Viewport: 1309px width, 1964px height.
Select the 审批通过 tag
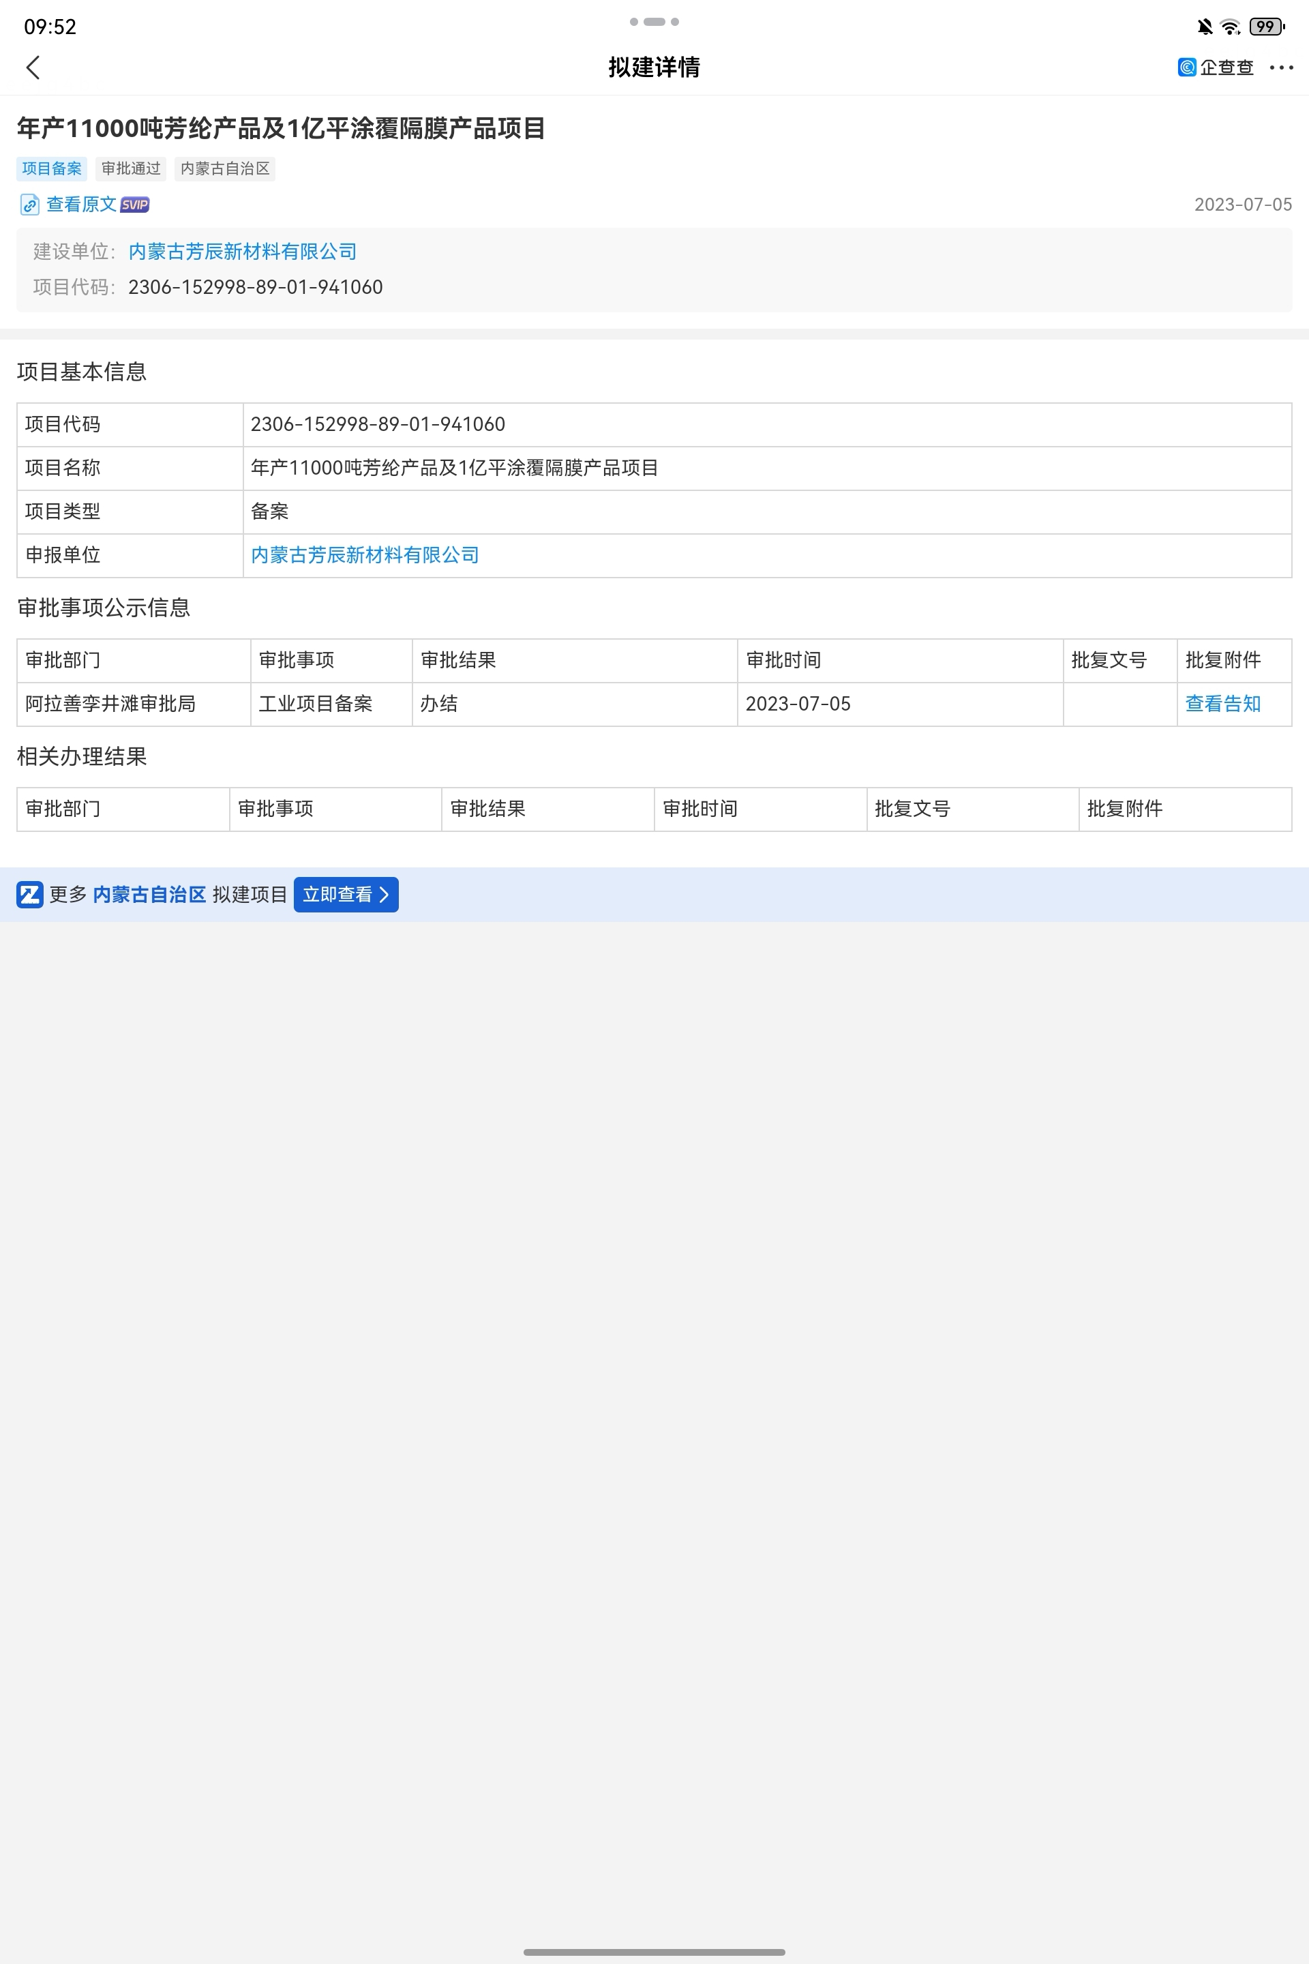pyautogui.click(x=131, y=168)
